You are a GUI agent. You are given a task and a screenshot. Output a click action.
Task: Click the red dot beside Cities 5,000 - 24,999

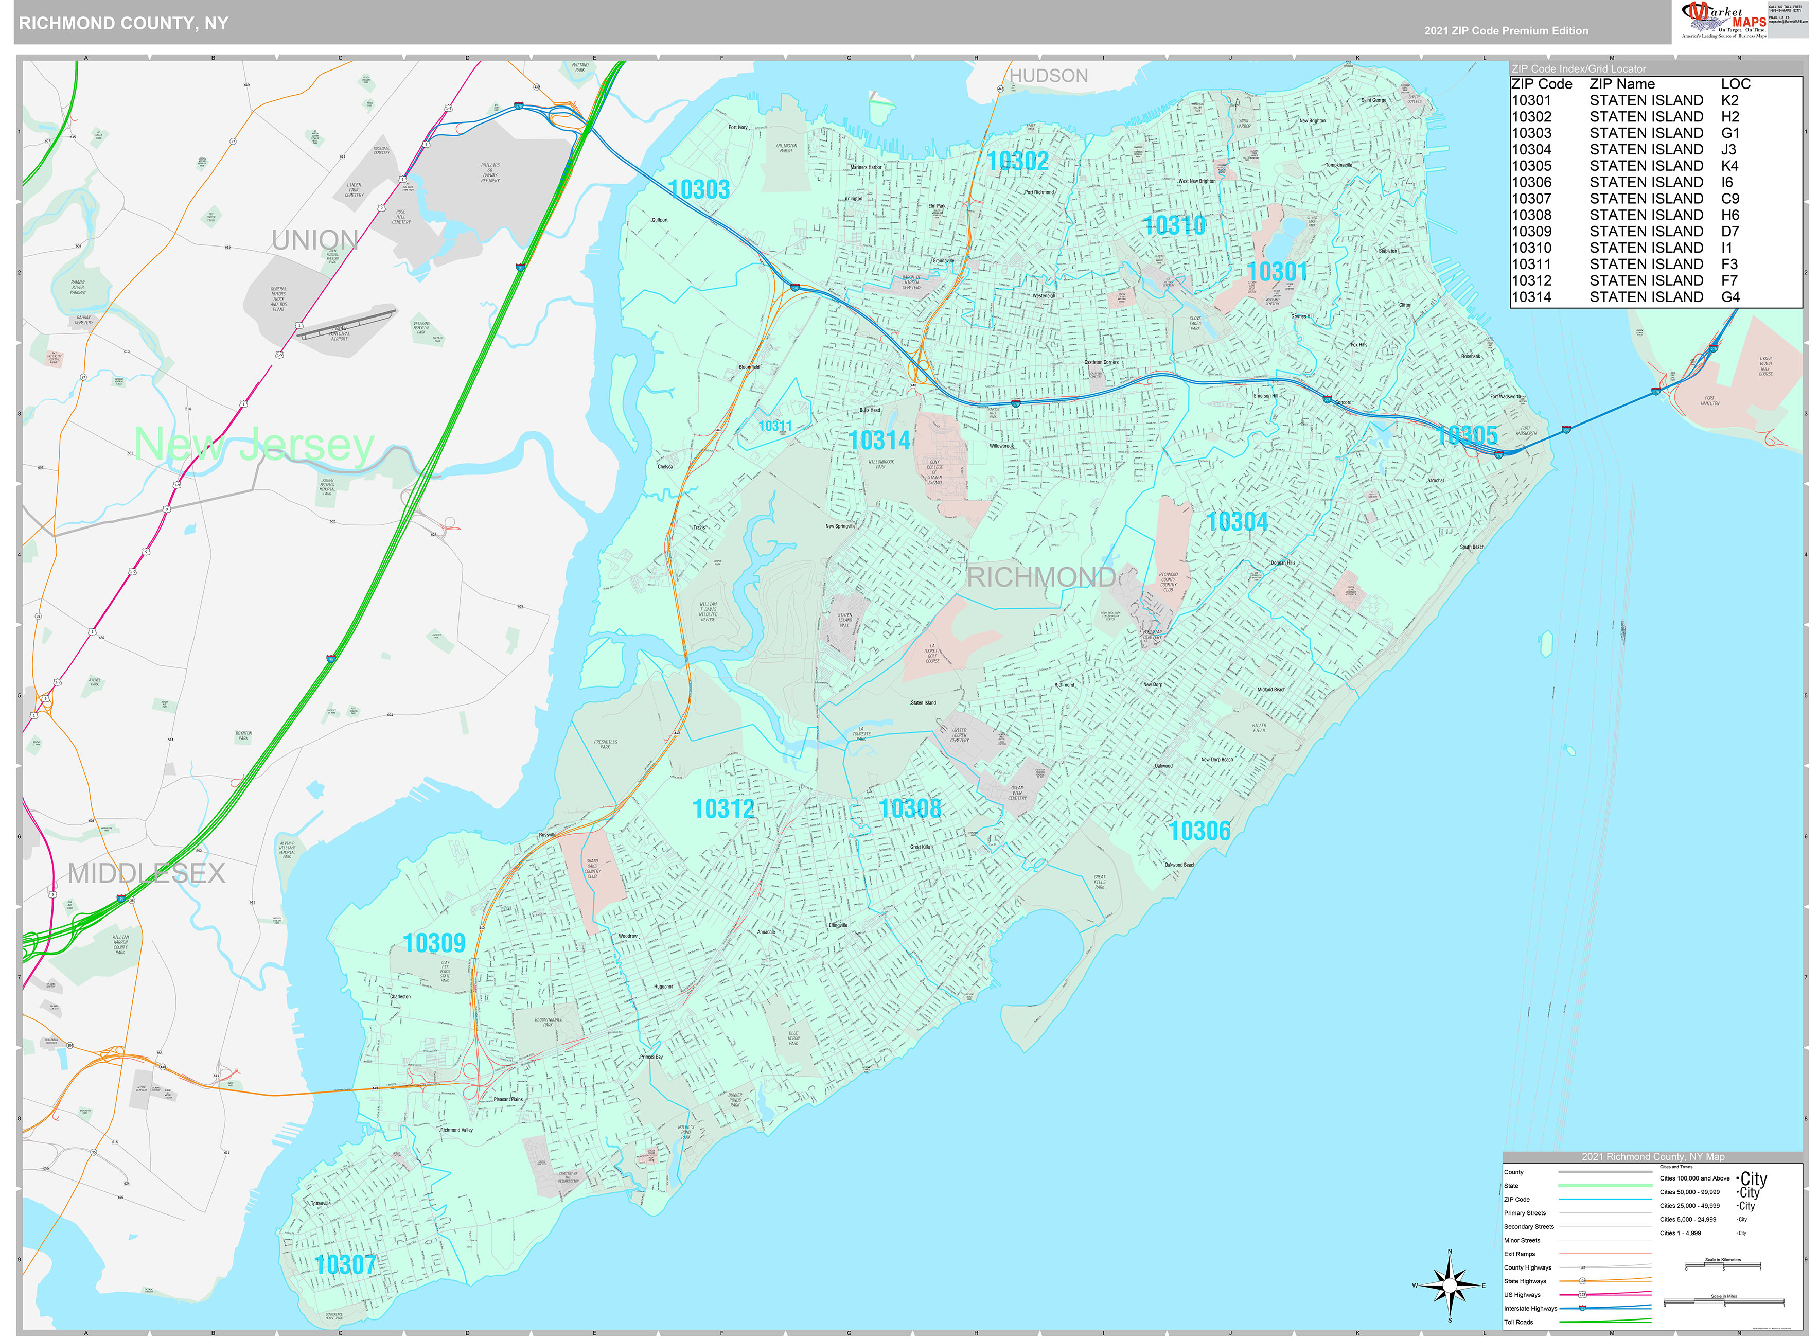pos(1737,1219)
